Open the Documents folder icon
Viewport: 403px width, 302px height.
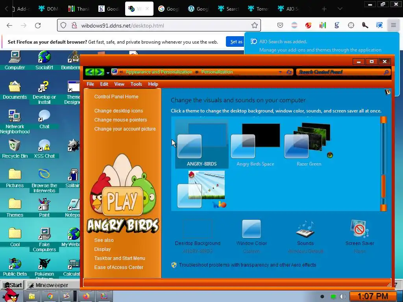click(15, 90)
